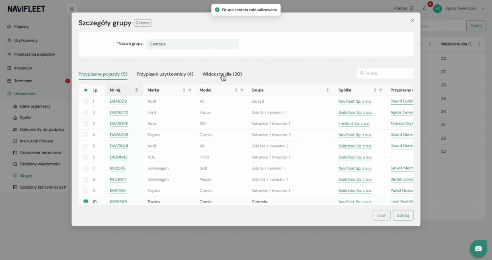Click the NAVIFLEET logo
492x260 pixels.
pos(27,9)
